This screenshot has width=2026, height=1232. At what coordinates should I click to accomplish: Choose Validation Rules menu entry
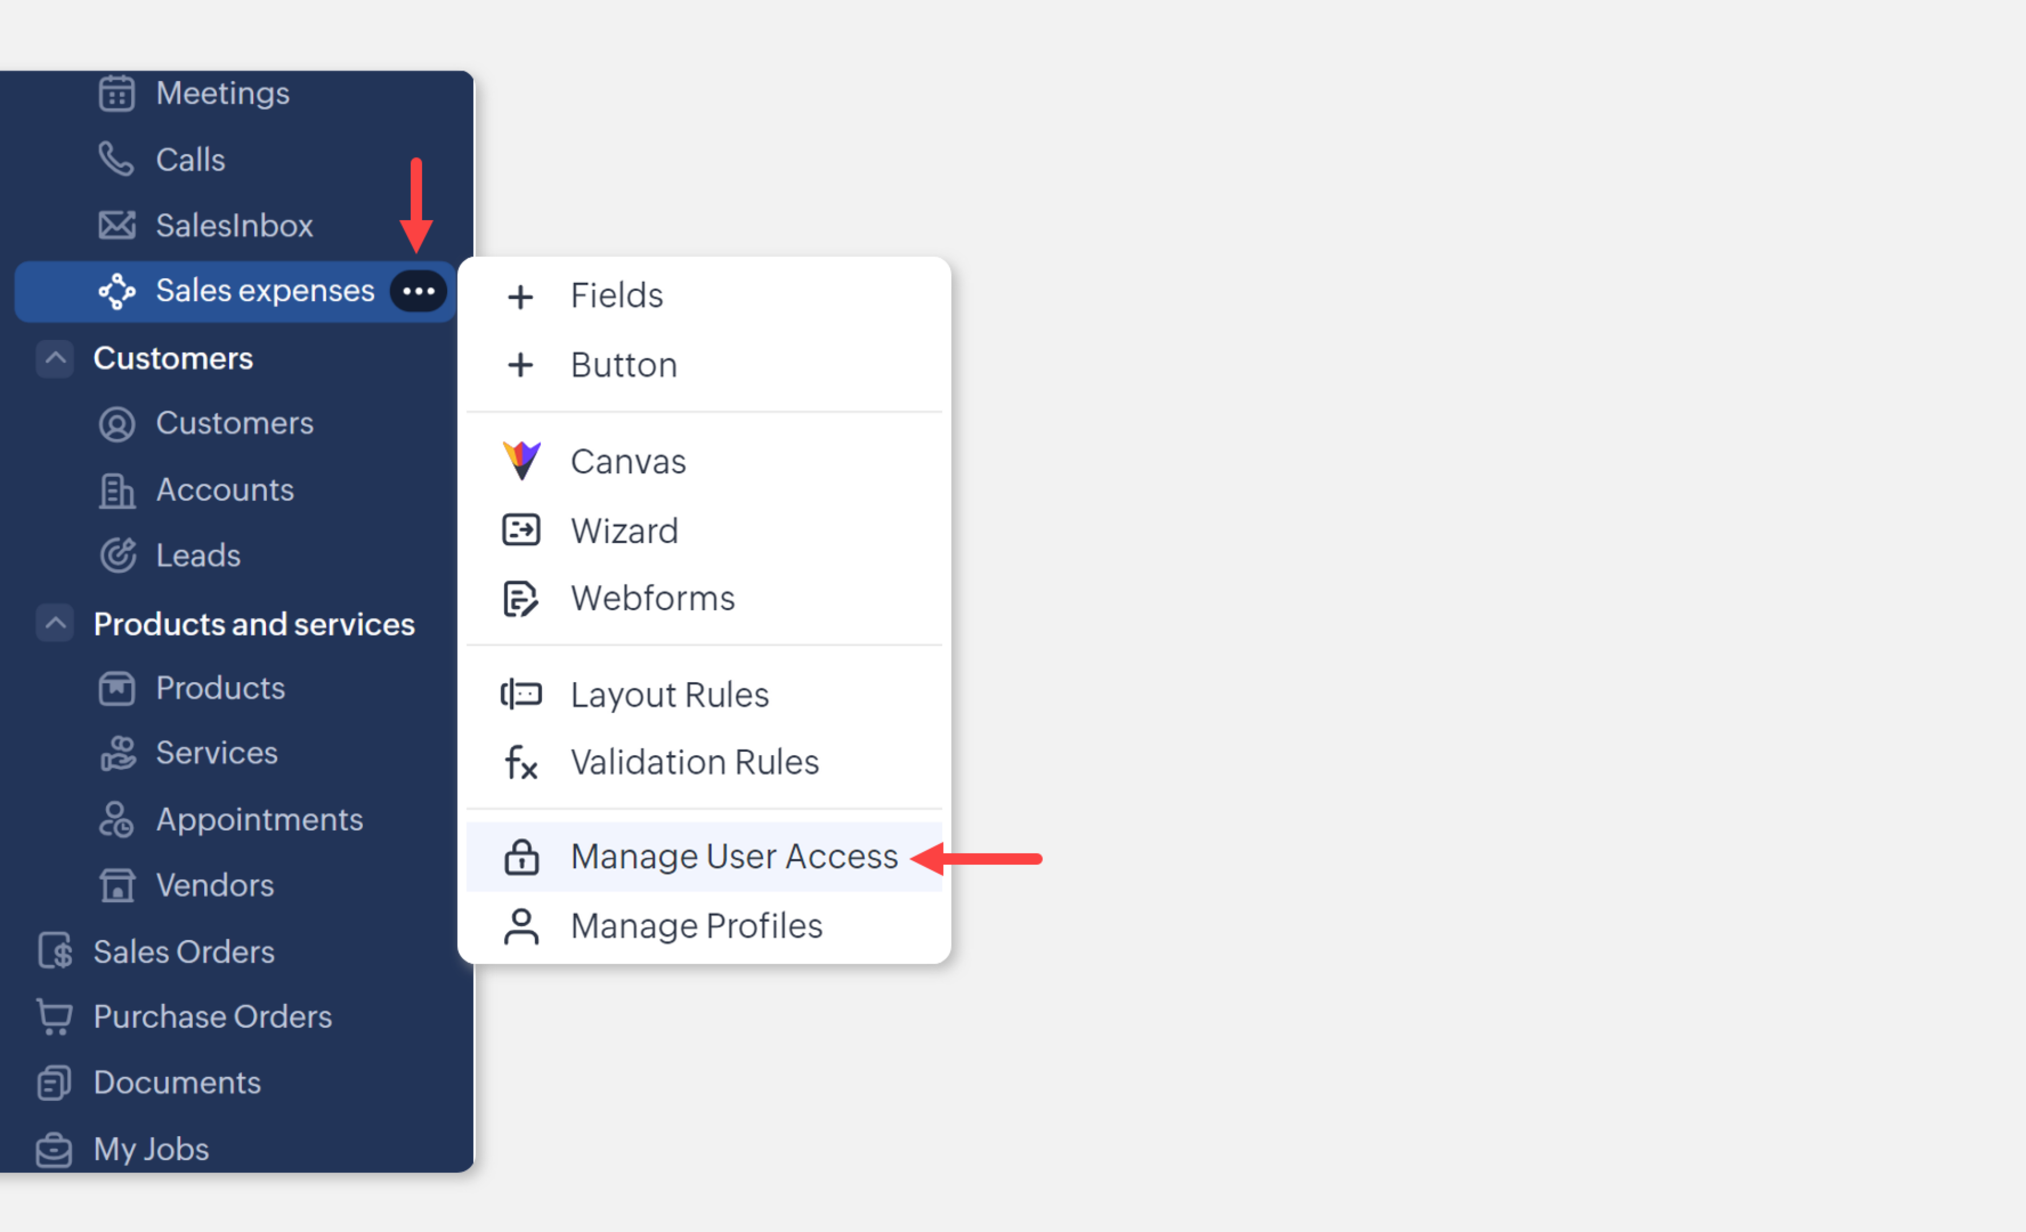coord(694,763)
